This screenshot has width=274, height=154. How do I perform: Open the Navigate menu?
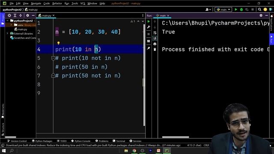pos(36,3)
